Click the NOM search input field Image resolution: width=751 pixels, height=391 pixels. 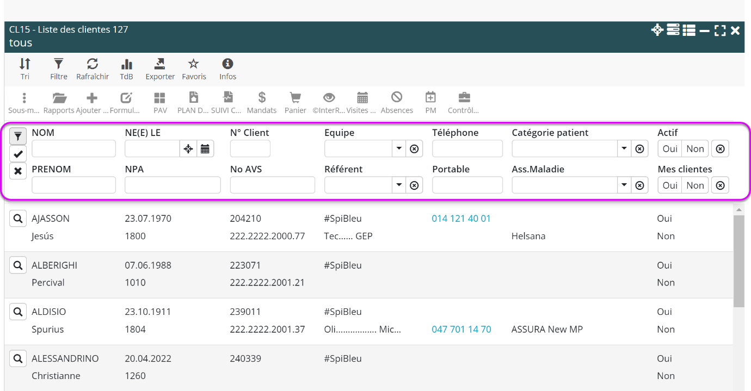click(73, 149)
